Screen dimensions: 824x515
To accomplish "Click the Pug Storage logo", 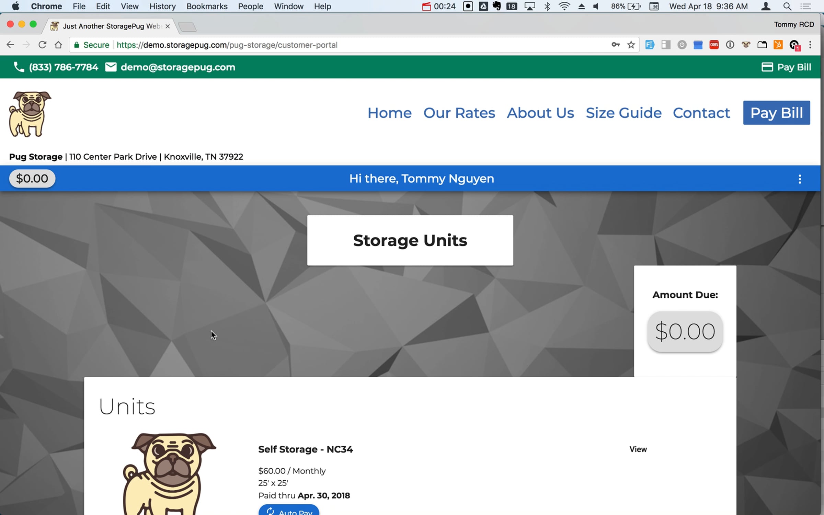I will pyautogui.click(x=30, y=114).
